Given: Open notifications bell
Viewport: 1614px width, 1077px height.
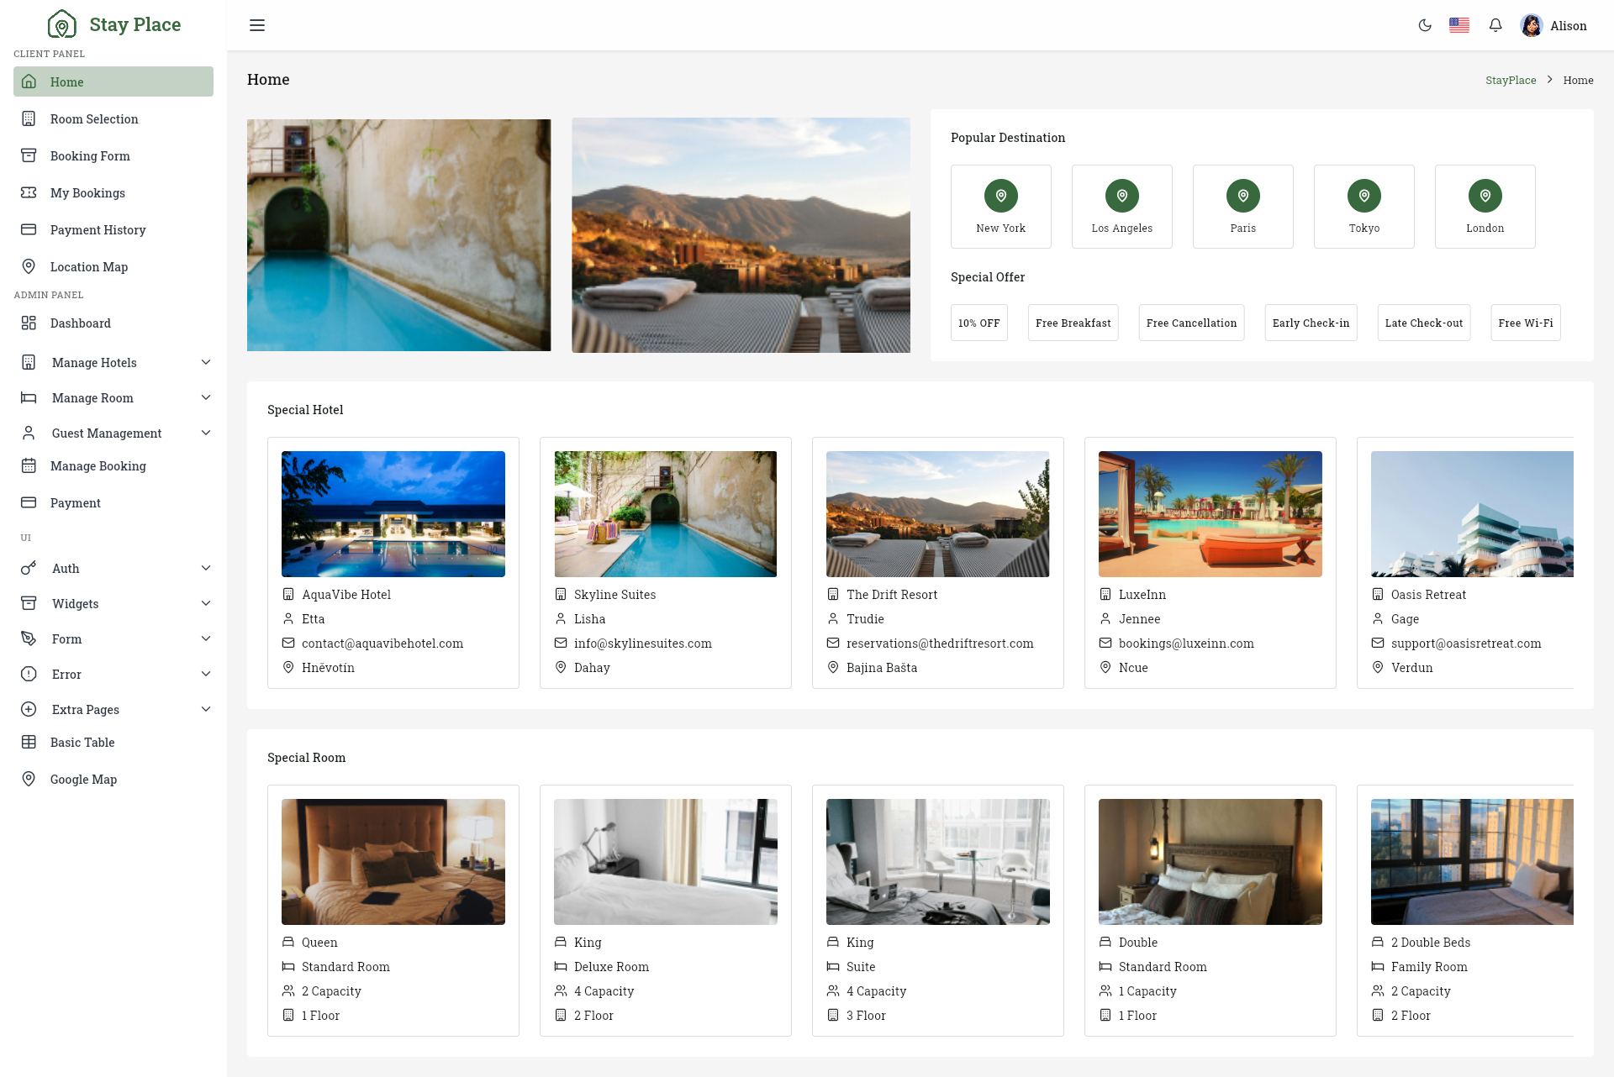Looking at the screenshot, I should 1495,25.
